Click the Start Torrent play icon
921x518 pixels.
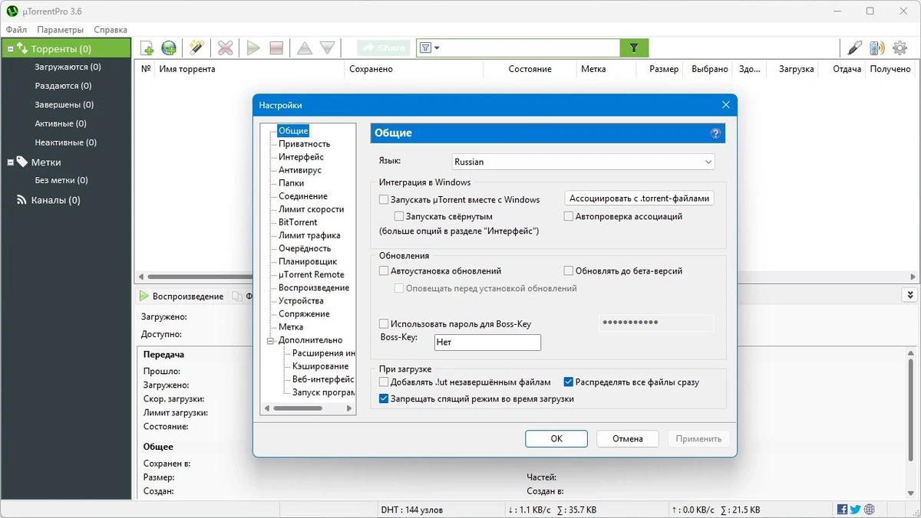point(253,48)
